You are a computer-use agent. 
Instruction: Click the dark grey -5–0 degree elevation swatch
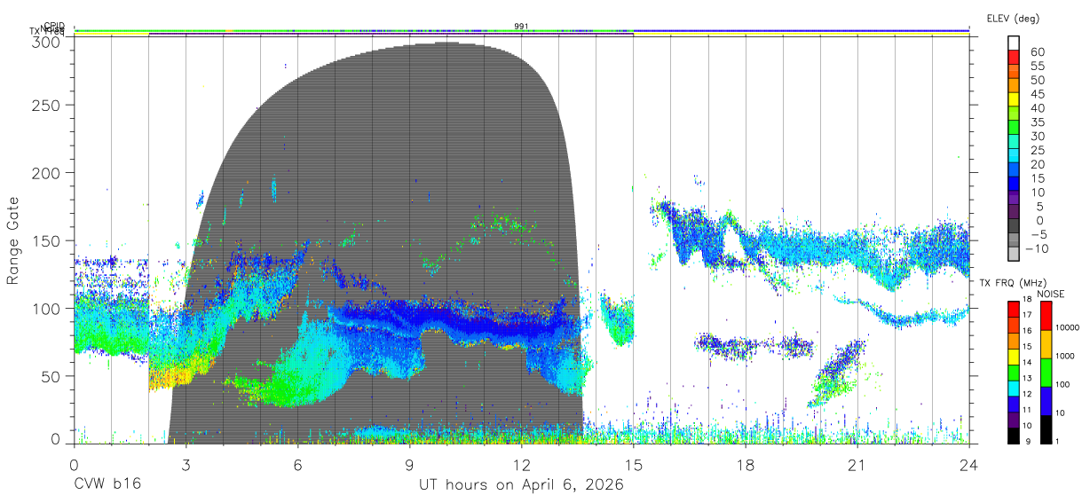[x=1014, y=224]
